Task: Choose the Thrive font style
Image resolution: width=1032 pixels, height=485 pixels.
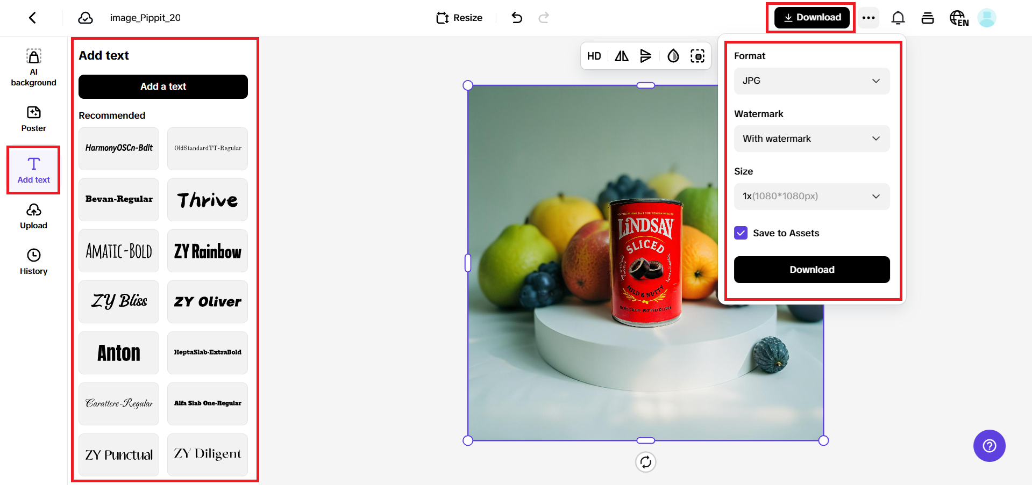Action: pyautogui.click(x=208, y=199)
